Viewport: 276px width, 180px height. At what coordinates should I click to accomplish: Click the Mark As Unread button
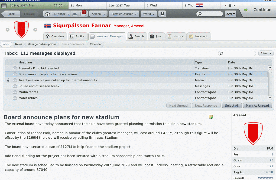(257, 106)
